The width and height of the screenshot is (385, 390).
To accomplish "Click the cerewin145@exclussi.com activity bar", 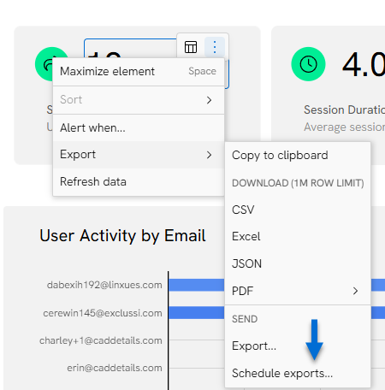I will coord(197,313).
